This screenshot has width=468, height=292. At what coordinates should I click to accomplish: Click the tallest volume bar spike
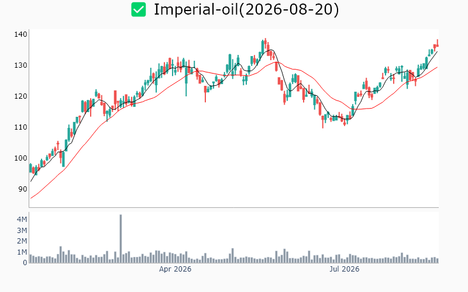[121, 238]
